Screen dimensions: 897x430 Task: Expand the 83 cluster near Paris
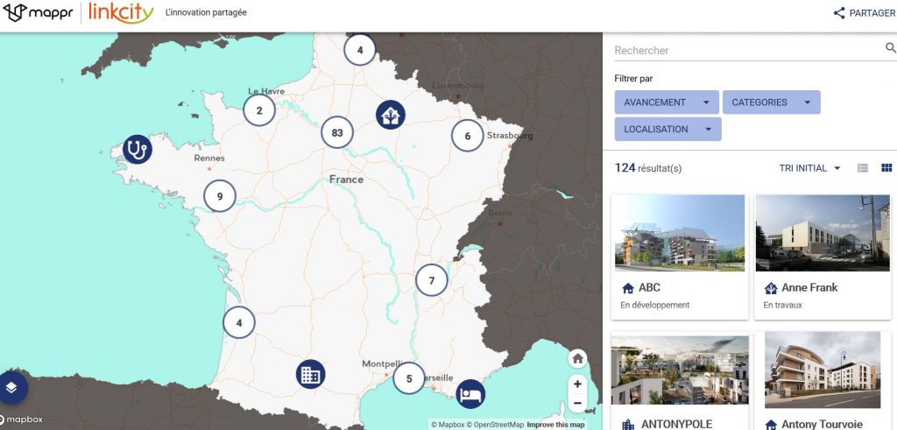337,133
